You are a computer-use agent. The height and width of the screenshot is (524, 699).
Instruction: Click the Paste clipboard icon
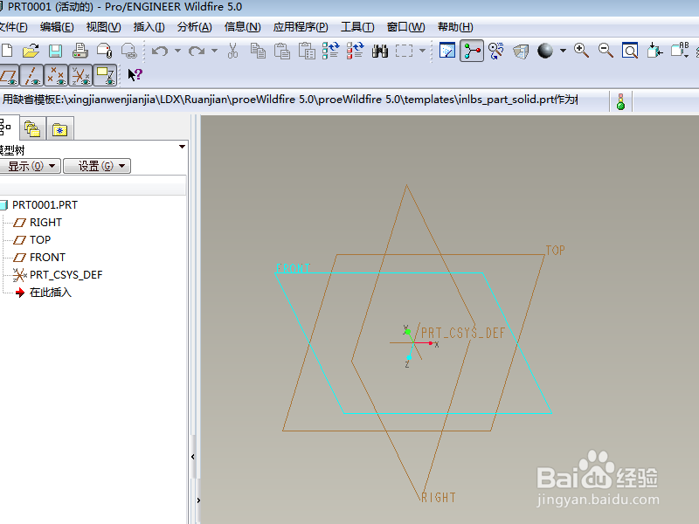(281, 51)
